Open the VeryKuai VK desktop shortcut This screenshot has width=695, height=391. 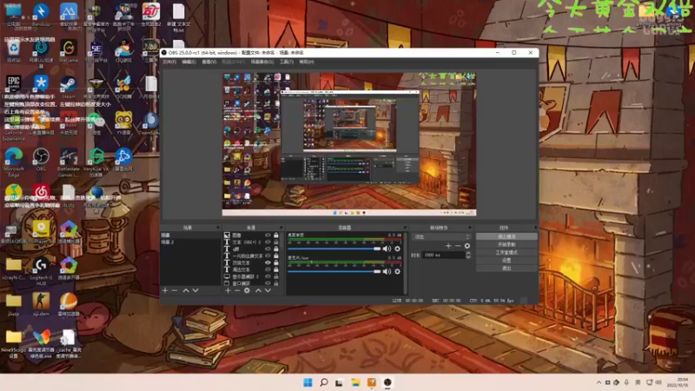(x=96, y=162)
